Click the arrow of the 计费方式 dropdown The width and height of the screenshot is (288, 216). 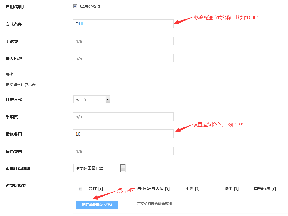coord(108,100)
